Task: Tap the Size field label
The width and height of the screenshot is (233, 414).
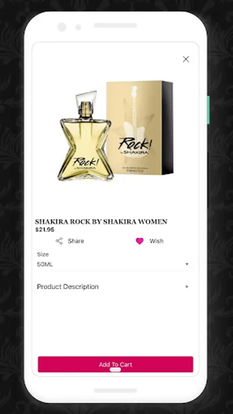Action: pyautogui.click(x=43, y=254)
